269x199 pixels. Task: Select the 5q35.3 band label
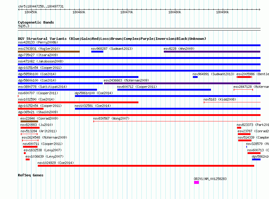pos(24,26)
